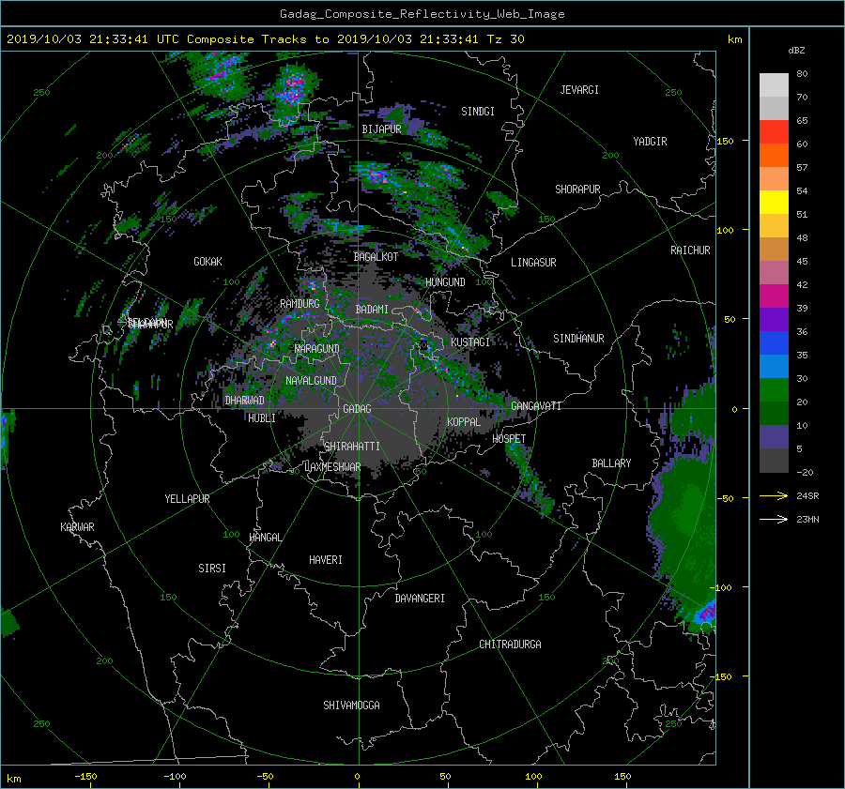Click the HUNGUND city label
Image resolution: width=845 pixels, height=789 pixels.
tap(445, 282)
